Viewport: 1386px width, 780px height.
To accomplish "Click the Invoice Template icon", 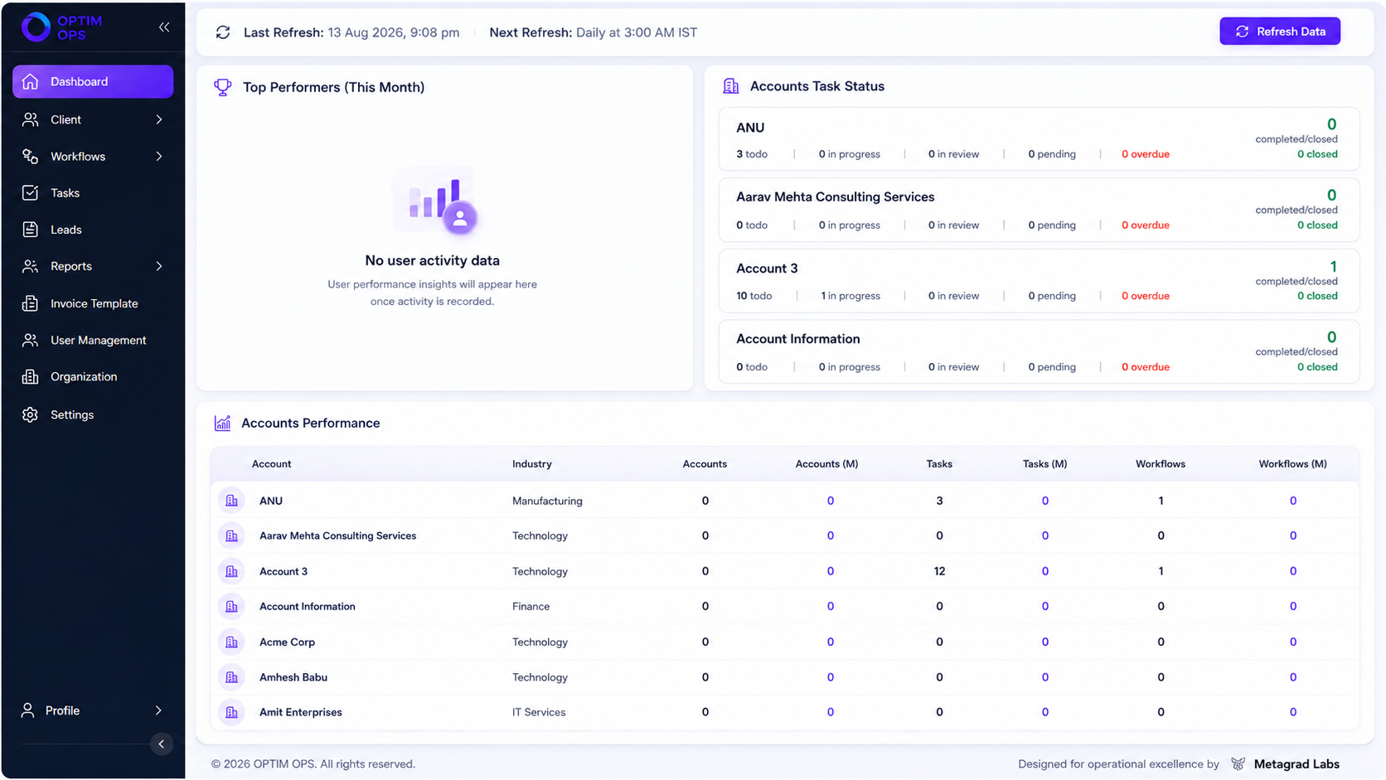I will pyautogui.click(x=31, y=303).
